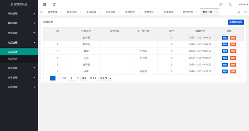The height and width of the screenshot is (131, 249).
Task: Click 删除 for the 书画 row
Action: (x=233, y=71)
